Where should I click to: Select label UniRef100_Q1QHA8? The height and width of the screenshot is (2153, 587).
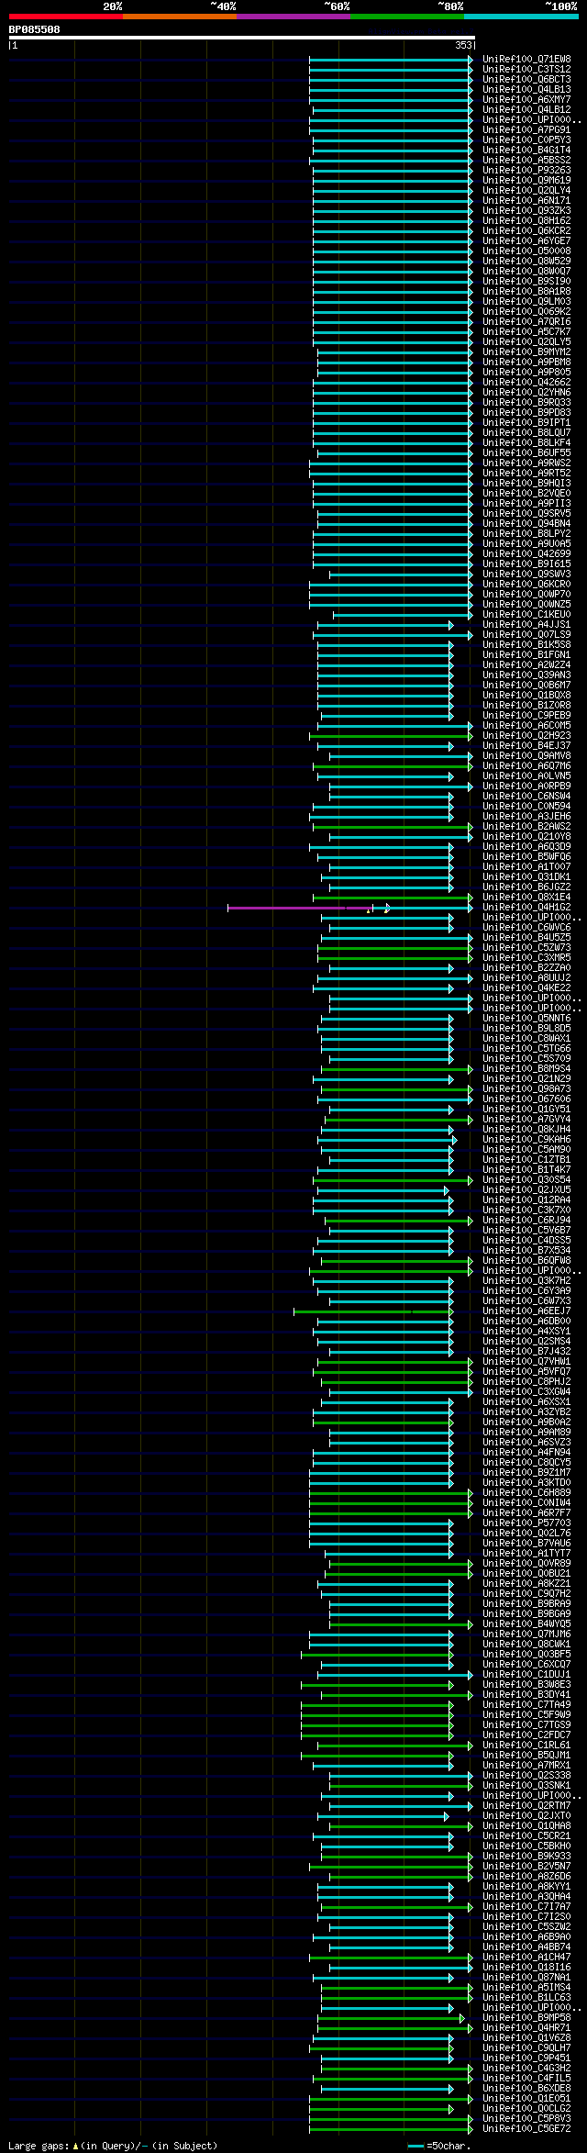click(526, 1826)
